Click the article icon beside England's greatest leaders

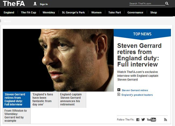(x=119, y=94)
